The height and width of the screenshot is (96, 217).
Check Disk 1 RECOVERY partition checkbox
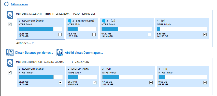[x=60, y=34]
